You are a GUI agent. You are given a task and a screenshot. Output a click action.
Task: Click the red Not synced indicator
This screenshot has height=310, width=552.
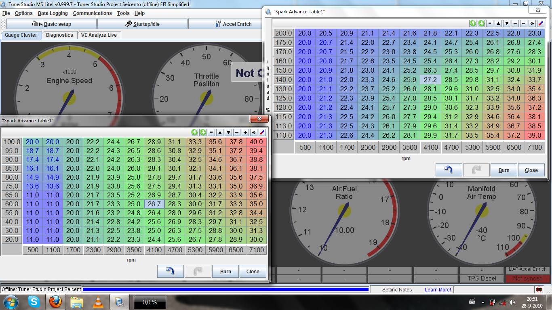point(528,279)
